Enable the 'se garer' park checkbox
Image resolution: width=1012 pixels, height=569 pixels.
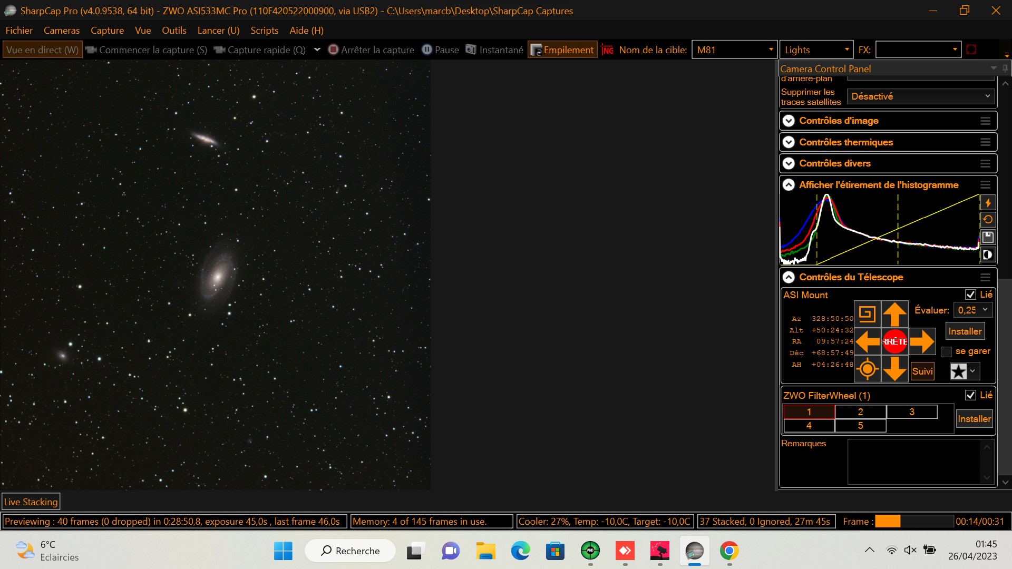click(x=947, y=351)
